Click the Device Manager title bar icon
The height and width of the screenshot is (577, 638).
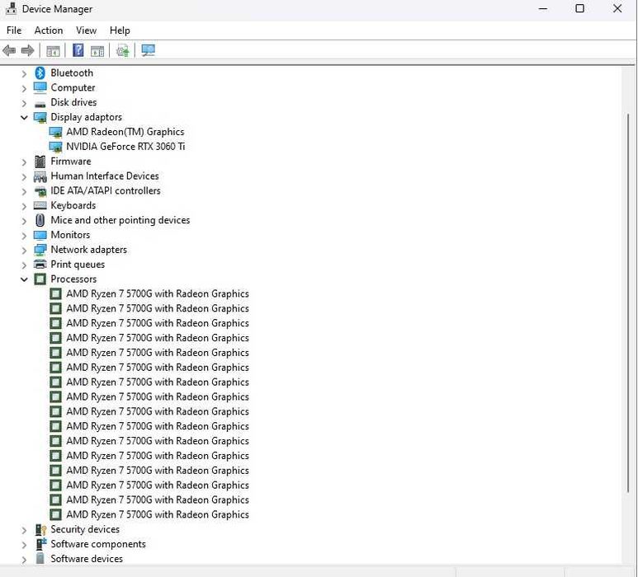[11, 9]
